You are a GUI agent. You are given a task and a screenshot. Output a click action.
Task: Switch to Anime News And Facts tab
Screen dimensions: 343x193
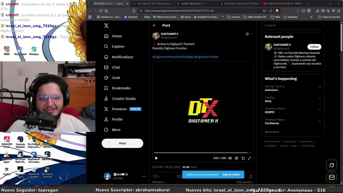[x=239, y=3]
